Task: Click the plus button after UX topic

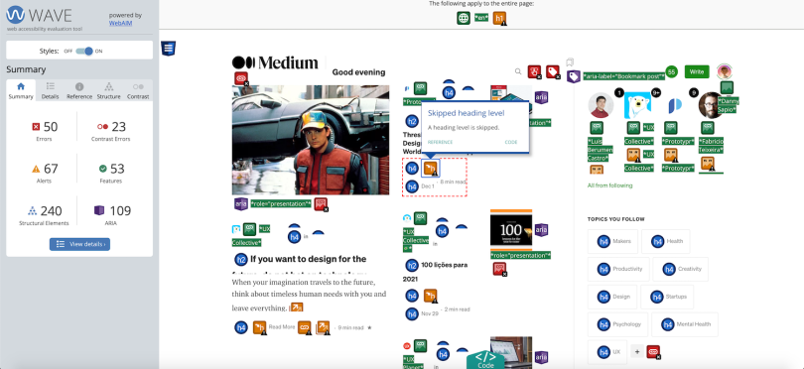Action: tap(637, 351)
